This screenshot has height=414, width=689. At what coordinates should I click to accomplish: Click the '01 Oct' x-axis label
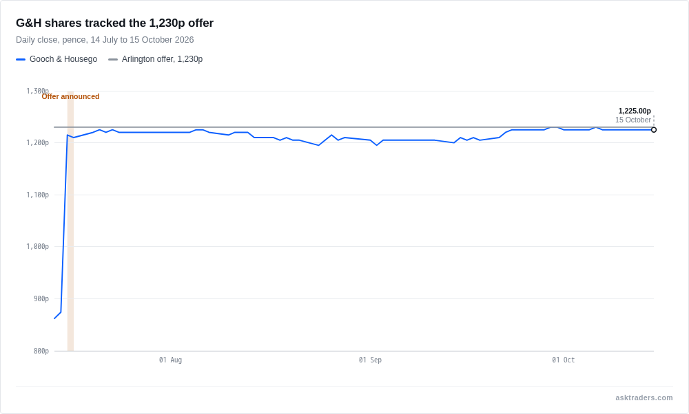564,360
